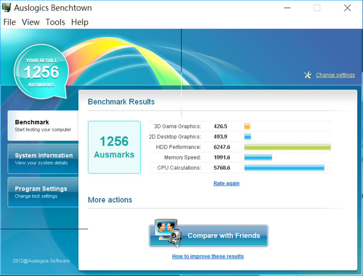Switch to System Information tab
The image size is (363, 276).
point(43,159)
